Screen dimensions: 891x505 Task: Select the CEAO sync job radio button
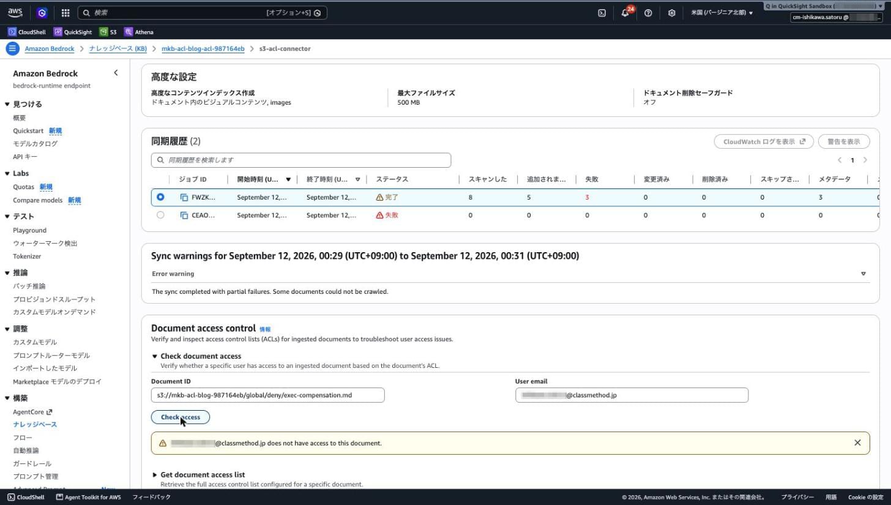[160, 215]
